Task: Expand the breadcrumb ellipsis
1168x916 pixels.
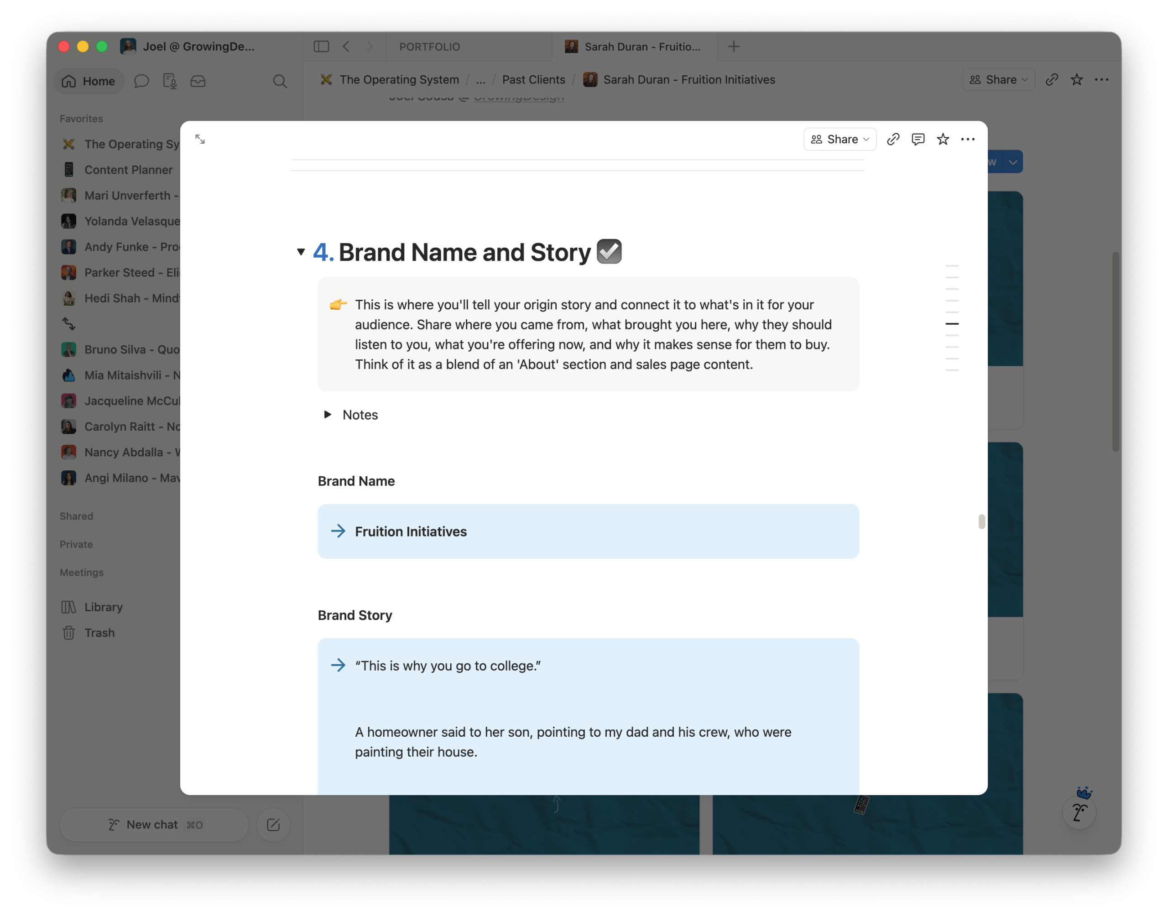Action: (x=480, y=80)
